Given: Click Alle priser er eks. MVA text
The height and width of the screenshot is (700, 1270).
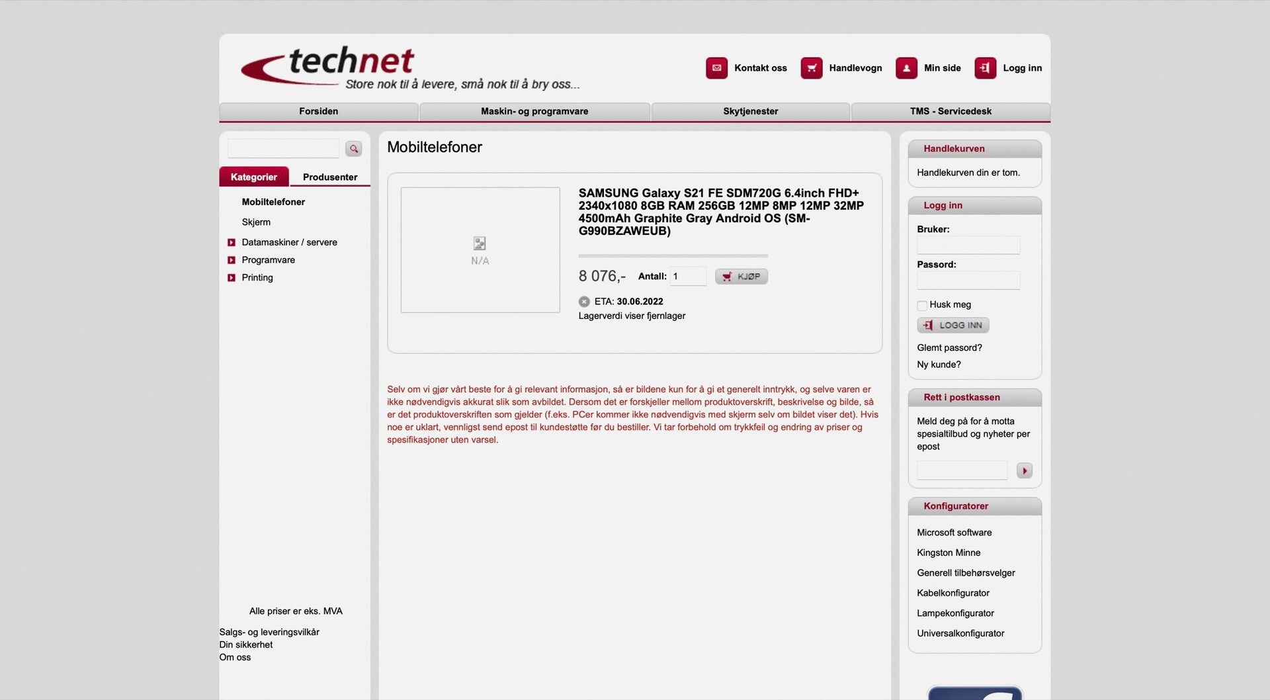Looking at the screenshot, I should point(296,611).
